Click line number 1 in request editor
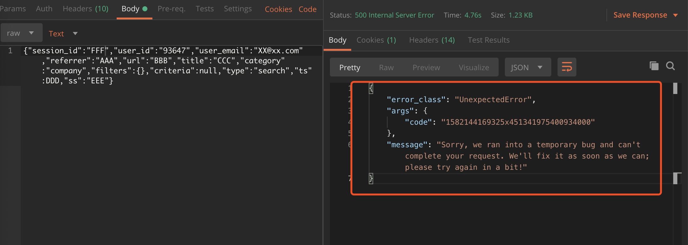Screen dimensions: 688x245 [x=10, y=50]
